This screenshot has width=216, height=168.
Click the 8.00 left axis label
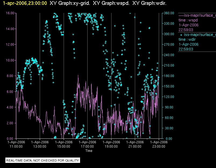[x=10, y=76]
